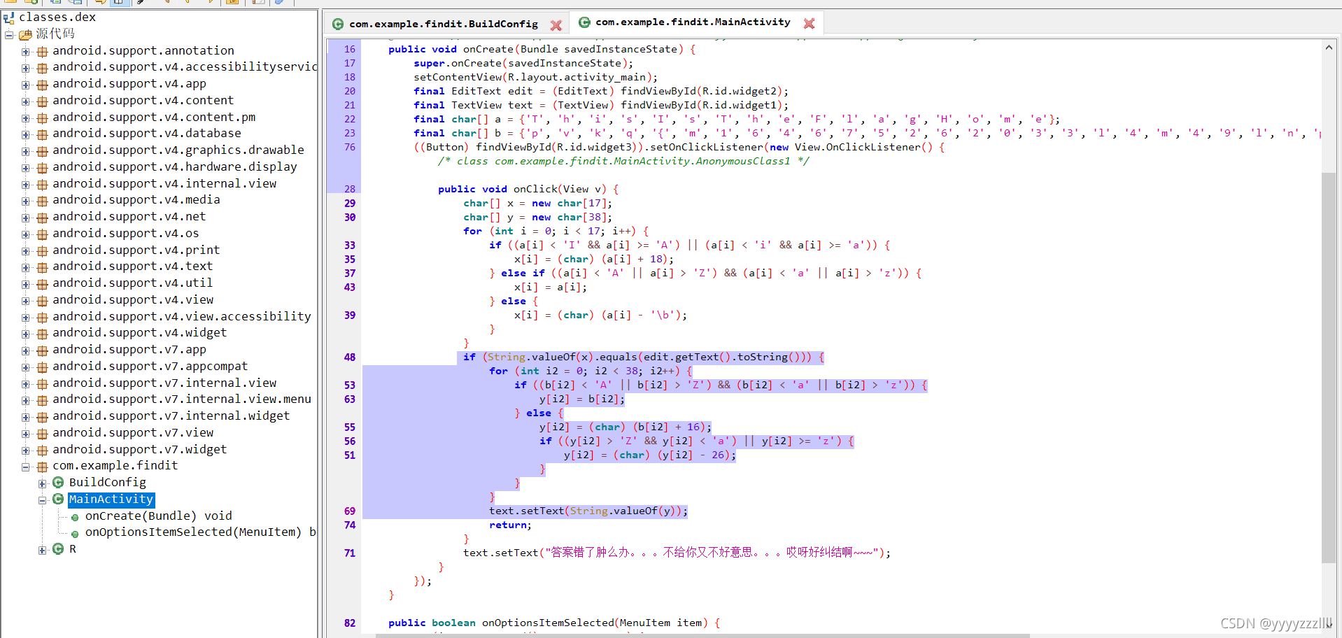Click the green class icon of MainActivity in tree

(x=58, y=499)
